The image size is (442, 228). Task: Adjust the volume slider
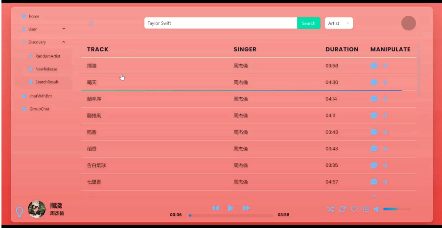[397, 209]
